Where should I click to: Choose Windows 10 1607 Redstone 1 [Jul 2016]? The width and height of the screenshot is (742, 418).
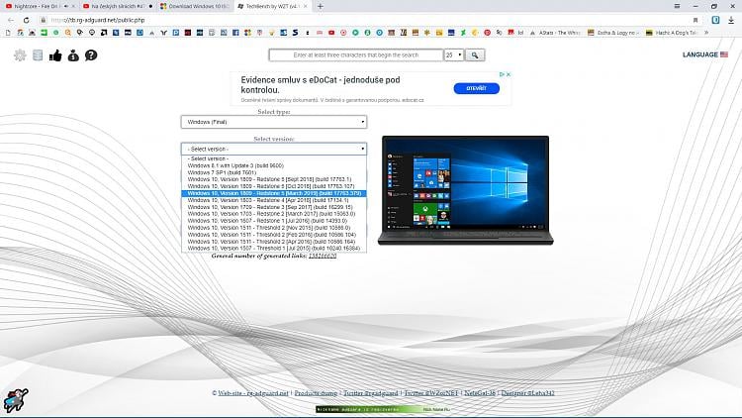tap(273, 221)
